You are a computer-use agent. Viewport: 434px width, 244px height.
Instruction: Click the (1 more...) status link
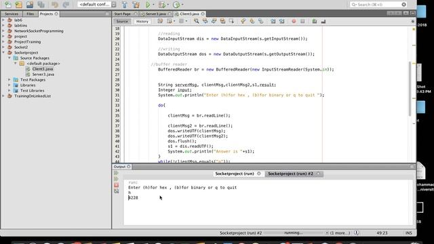click(x=340, y=233)
